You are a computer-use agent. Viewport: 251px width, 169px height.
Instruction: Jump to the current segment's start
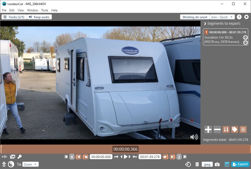[79, 157]
